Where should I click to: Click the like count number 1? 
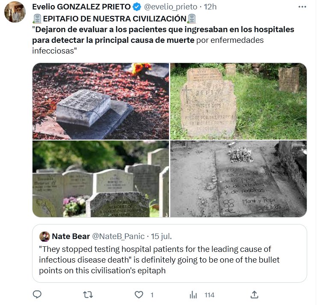[x=152, y=295]
